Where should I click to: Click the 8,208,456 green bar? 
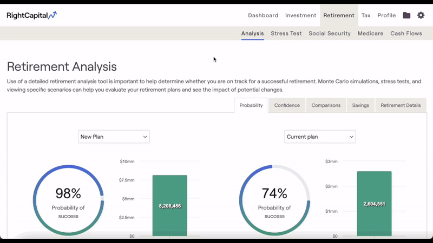(169, 205)
